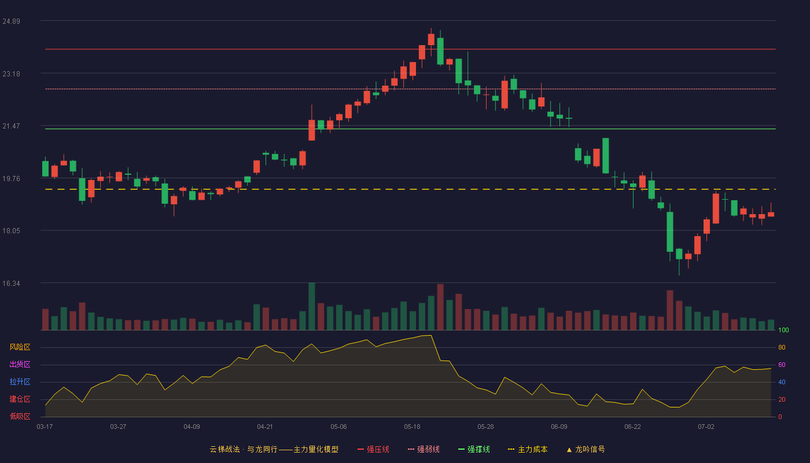Click the 19.76 price axis label
Image resolution: width=810 pixels, height=463 pixels.
[x=11, y=179]
